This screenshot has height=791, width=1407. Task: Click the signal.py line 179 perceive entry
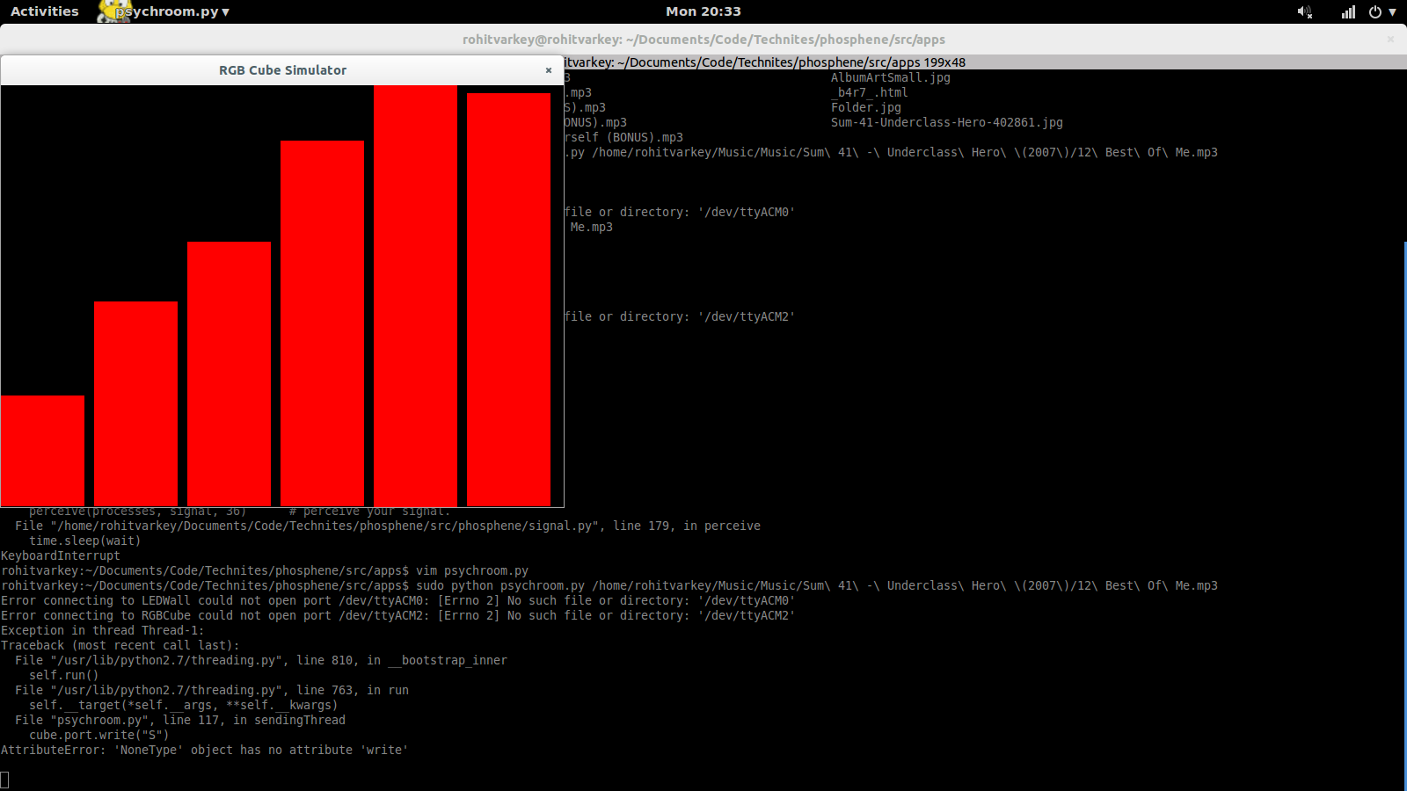pos(388,526)
